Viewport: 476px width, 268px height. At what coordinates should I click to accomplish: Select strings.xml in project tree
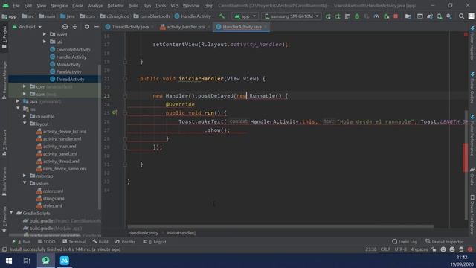click(x=53, y=199)
